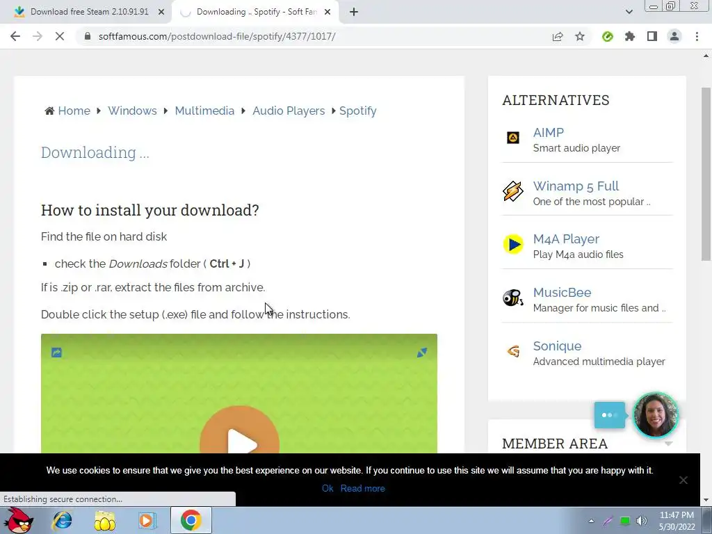The width and height of the screenshot is (712, 534).
Task: Open a new tab
Action: [x=354, y=12]
